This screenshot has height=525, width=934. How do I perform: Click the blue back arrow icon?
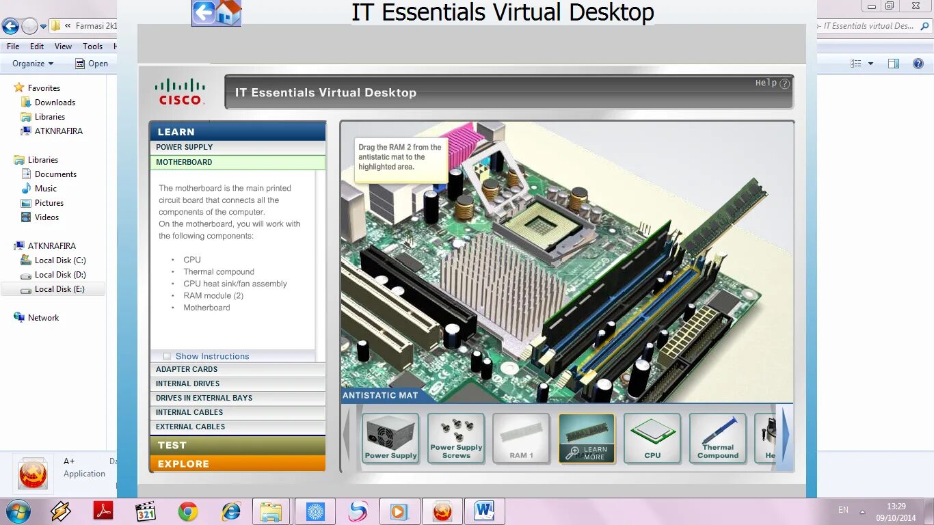pyautogui.click(x=204, y=12)
